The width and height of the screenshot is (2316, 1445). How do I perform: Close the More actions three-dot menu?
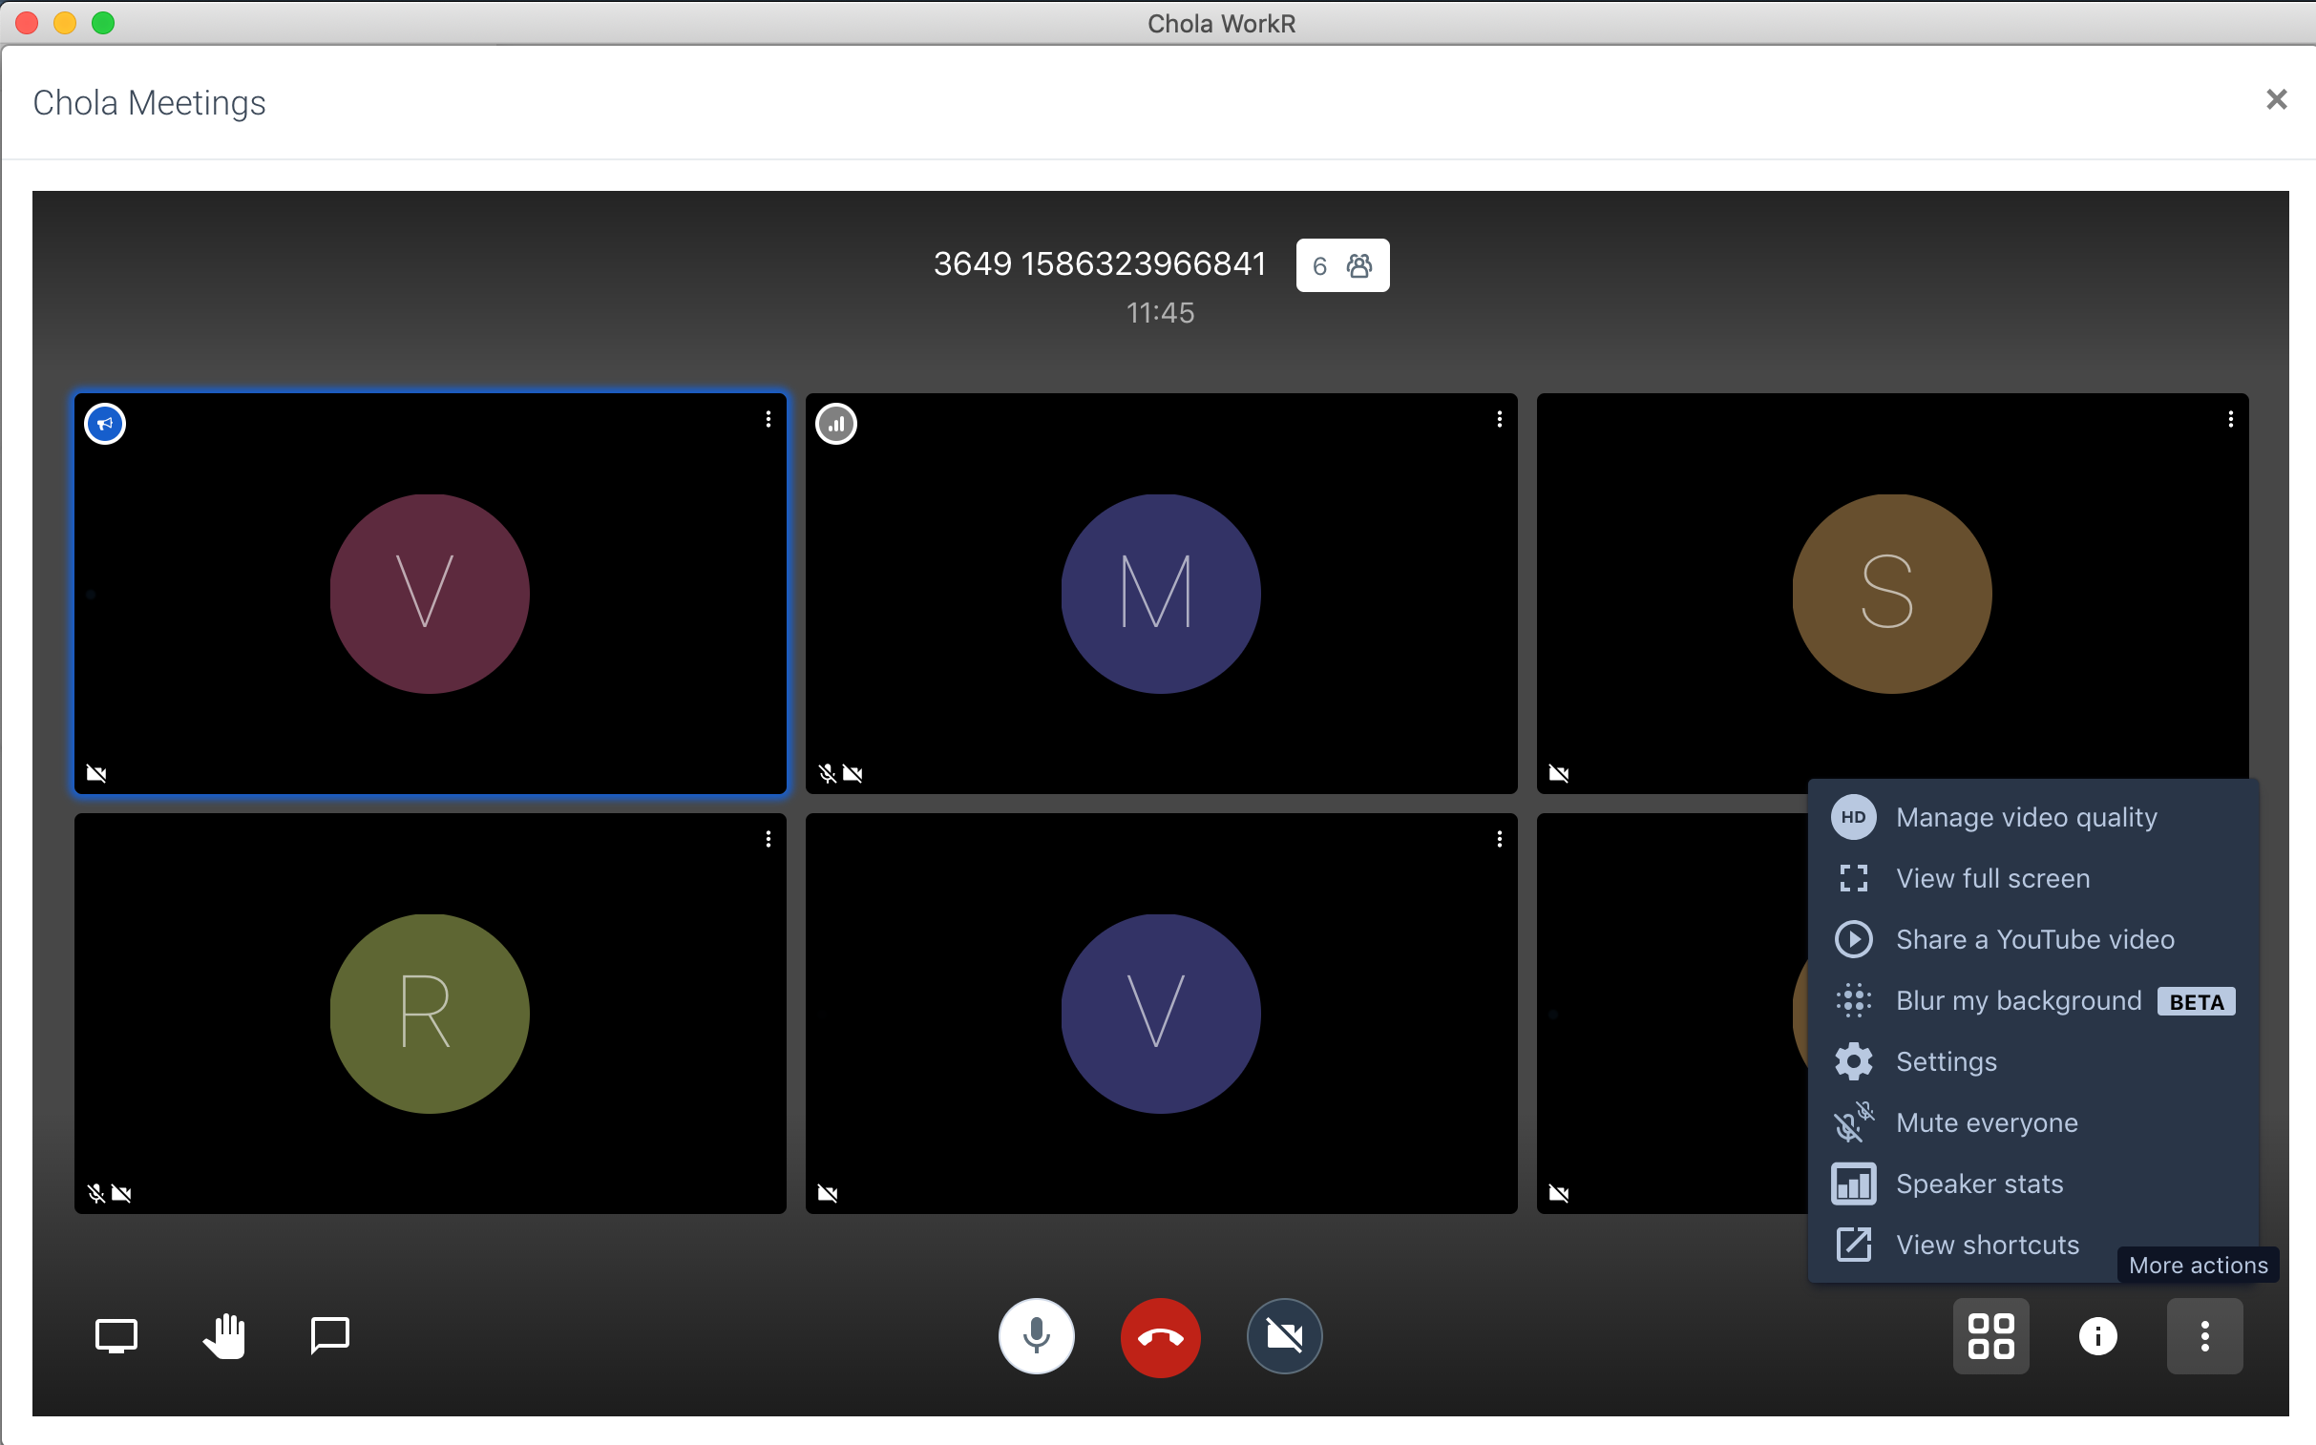pos(2203,1335)
